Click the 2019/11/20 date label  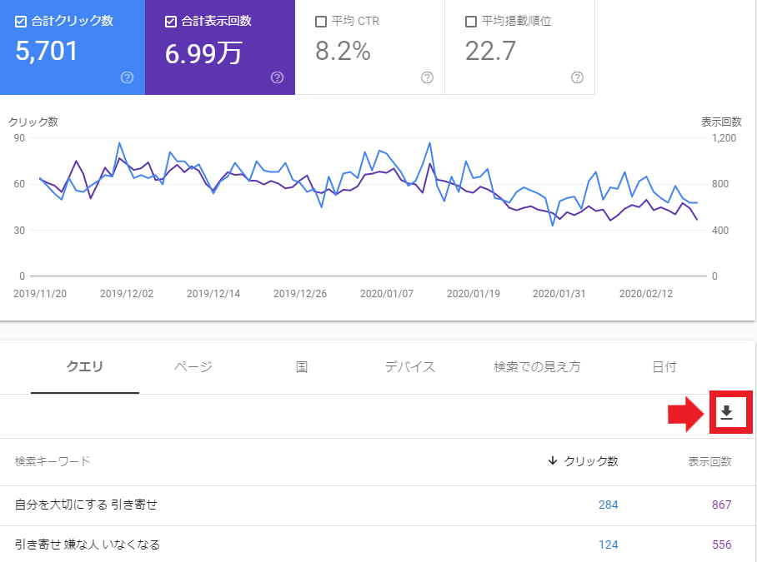40,294
